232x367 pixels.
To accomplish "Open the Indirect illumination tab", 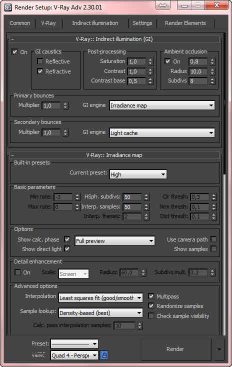I will [95, 23].
